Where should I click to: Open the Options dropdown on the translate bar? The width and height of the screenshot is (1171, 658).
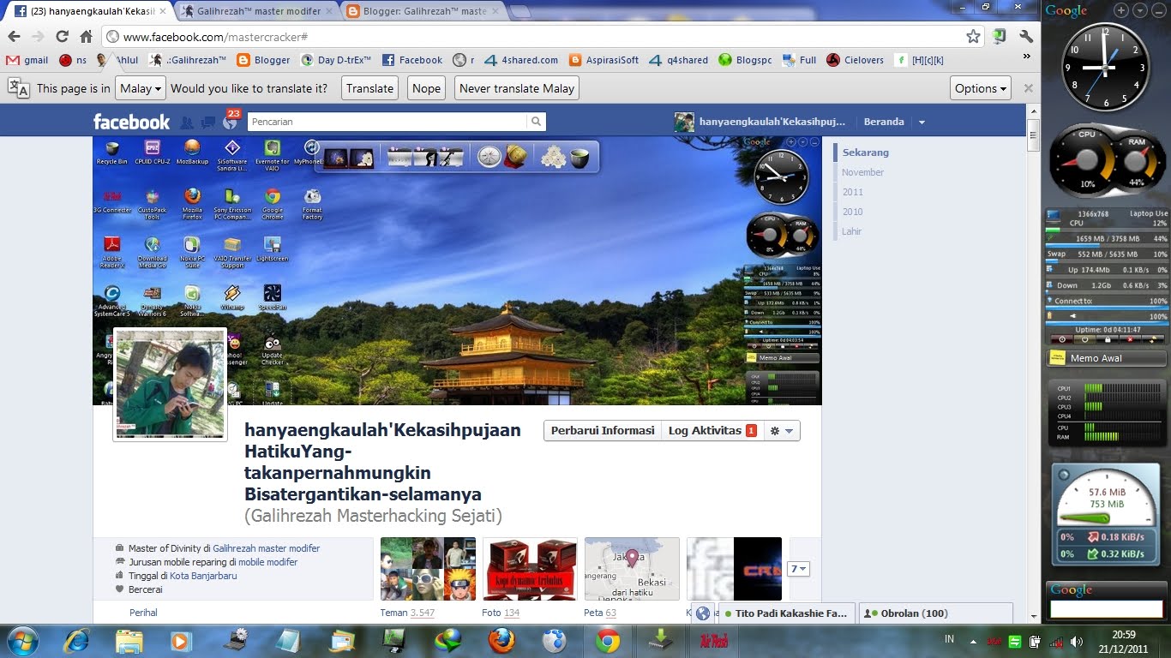(980, 87)
